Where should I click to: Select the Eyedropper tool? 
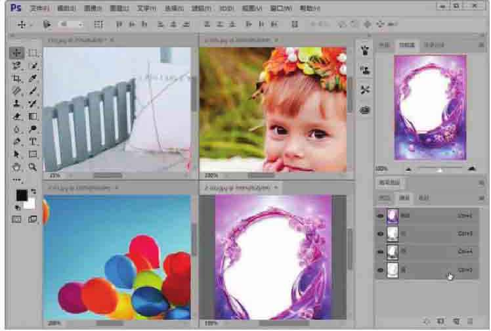33,79
